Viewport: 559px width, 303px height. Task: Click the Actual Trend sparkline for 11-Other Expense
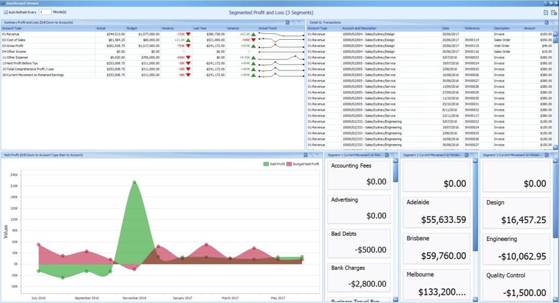point(281,57)
